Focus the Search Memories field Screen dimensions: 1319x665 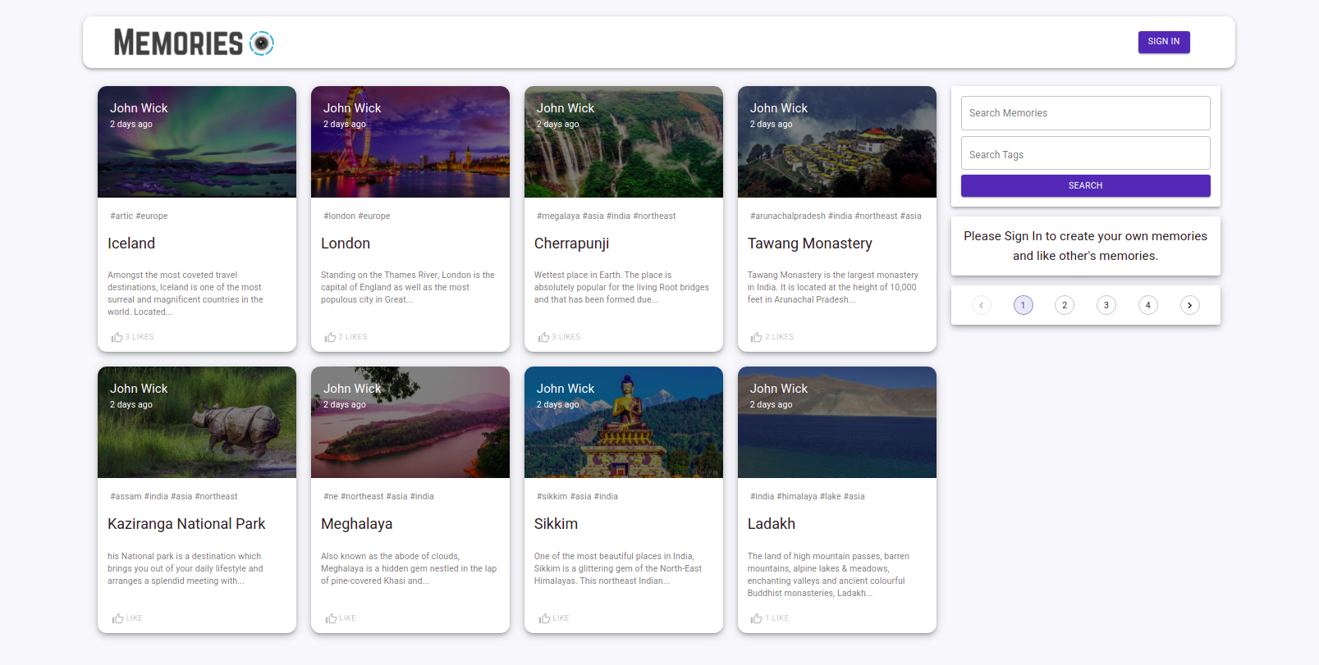coord(1086,113)
